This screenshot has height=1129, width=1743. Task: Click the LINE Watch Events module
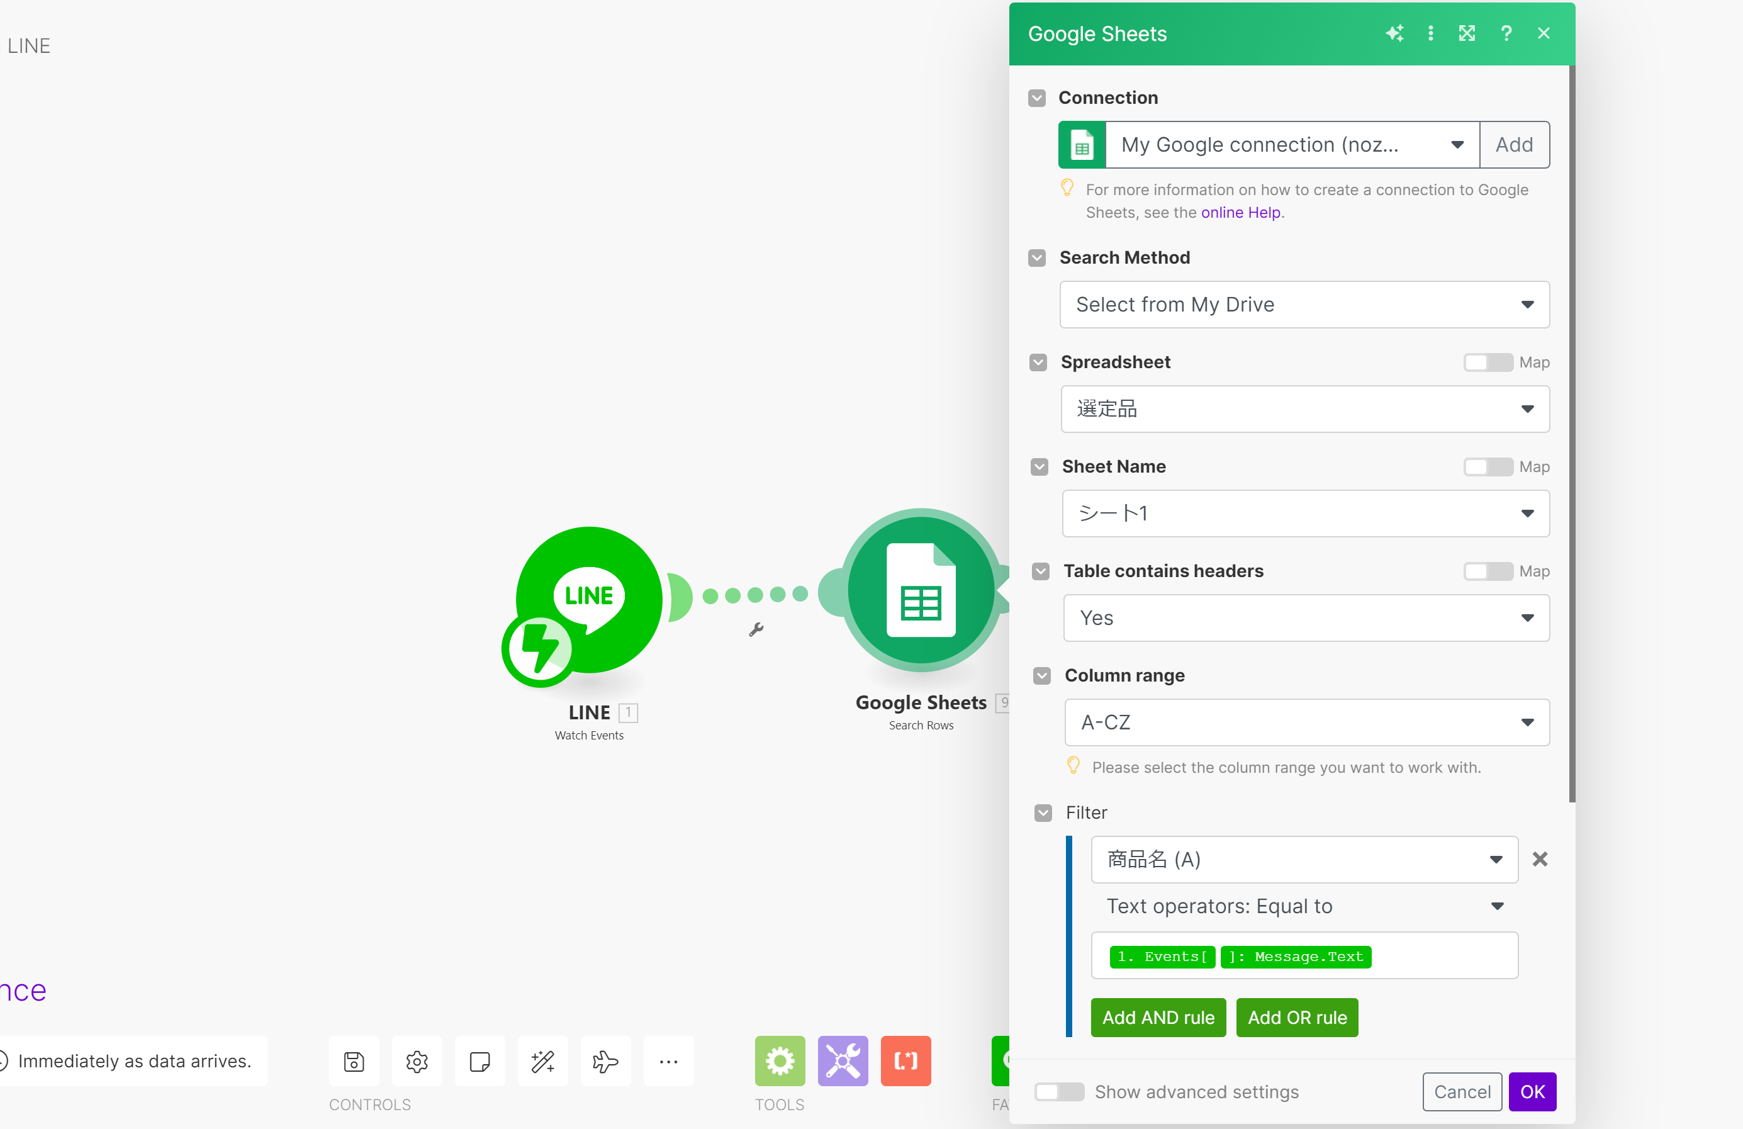click(x=589, y=600)
